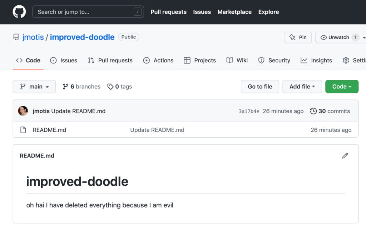This screenshot has height=226, width=366.
Task: Pin this repository with the Pin button
Action: tap(298, 37)
